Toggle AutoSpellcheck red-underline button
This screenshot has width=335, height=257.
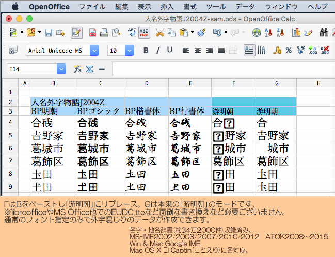(144, 33)
